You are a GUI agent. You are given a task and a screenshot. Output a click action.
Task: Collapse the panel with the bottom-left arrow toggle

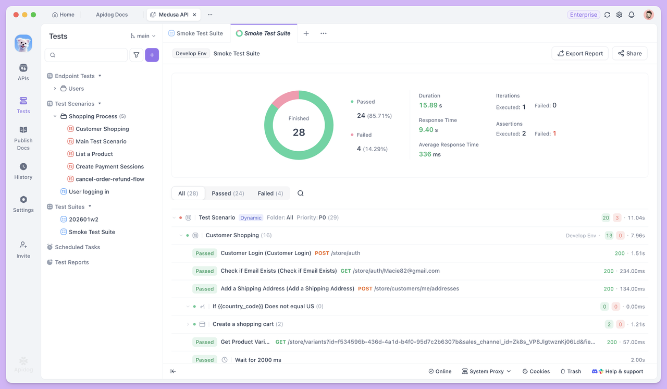tap(172, 371)
